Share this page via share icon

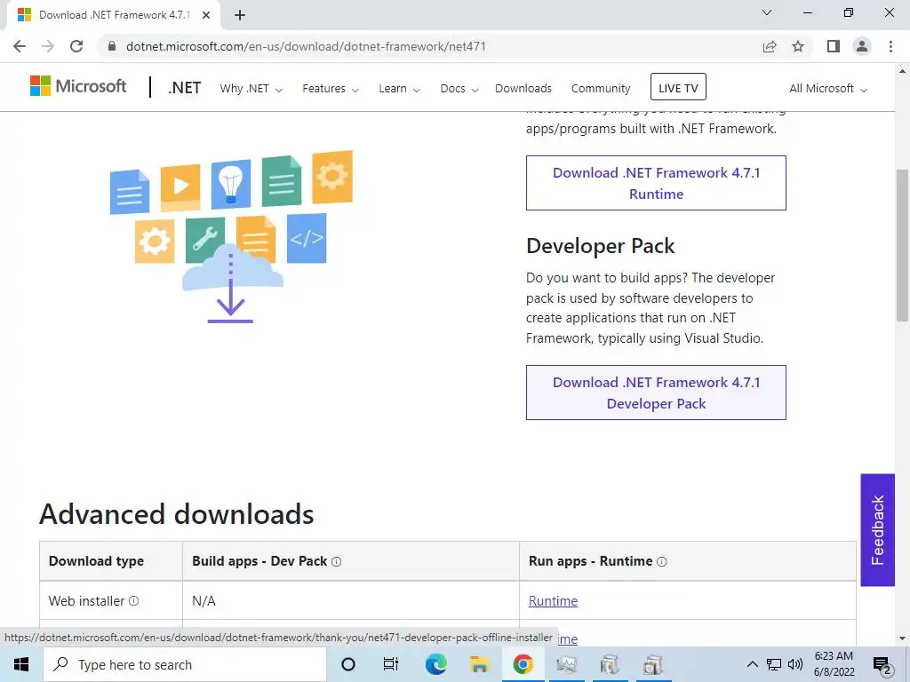tap(770, 46)
